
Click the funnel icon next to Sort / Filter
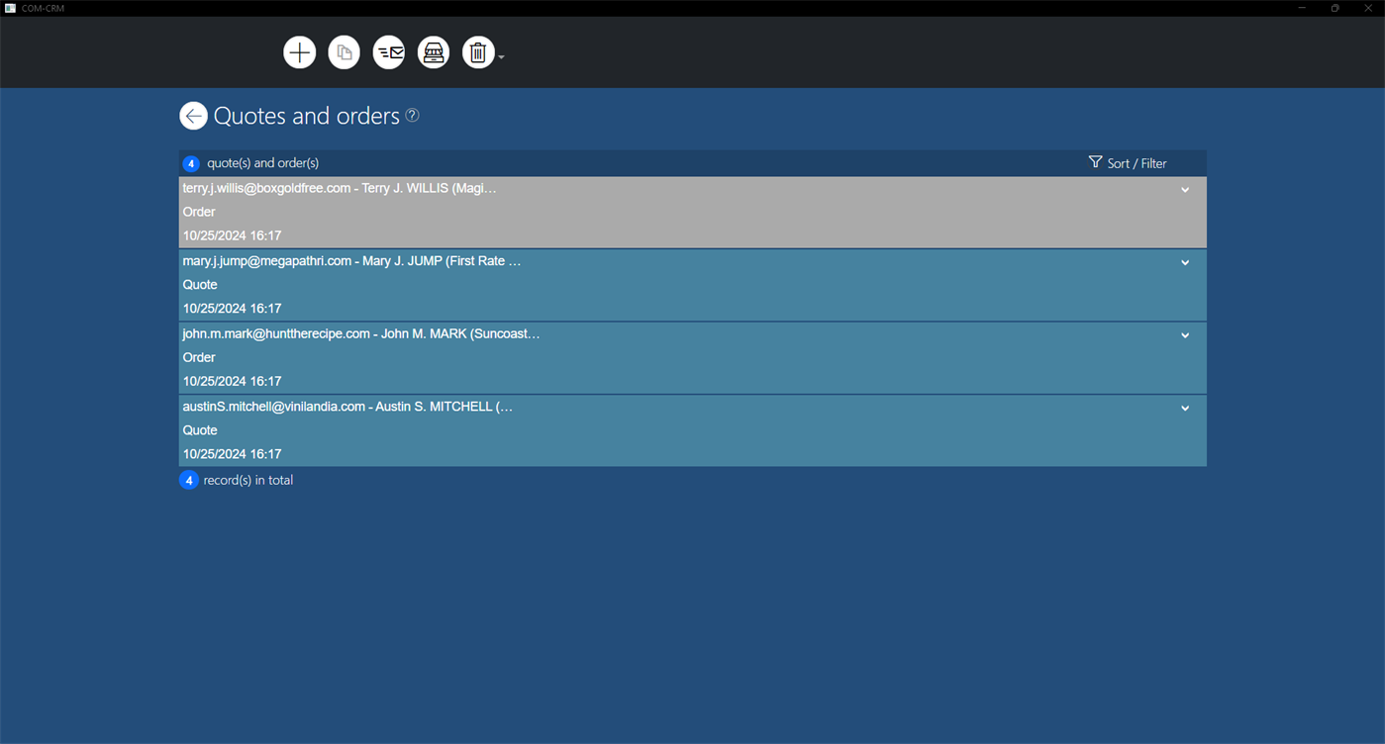pyautogui.click(x=1095, y=162)
